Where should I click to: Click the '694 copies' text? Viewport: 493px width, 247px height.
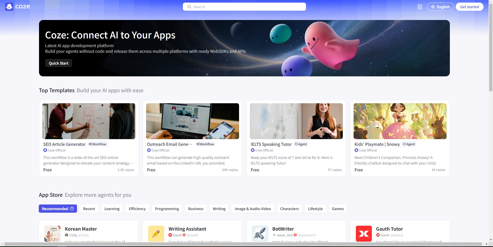pyautogui.click(x=230, y=170)
